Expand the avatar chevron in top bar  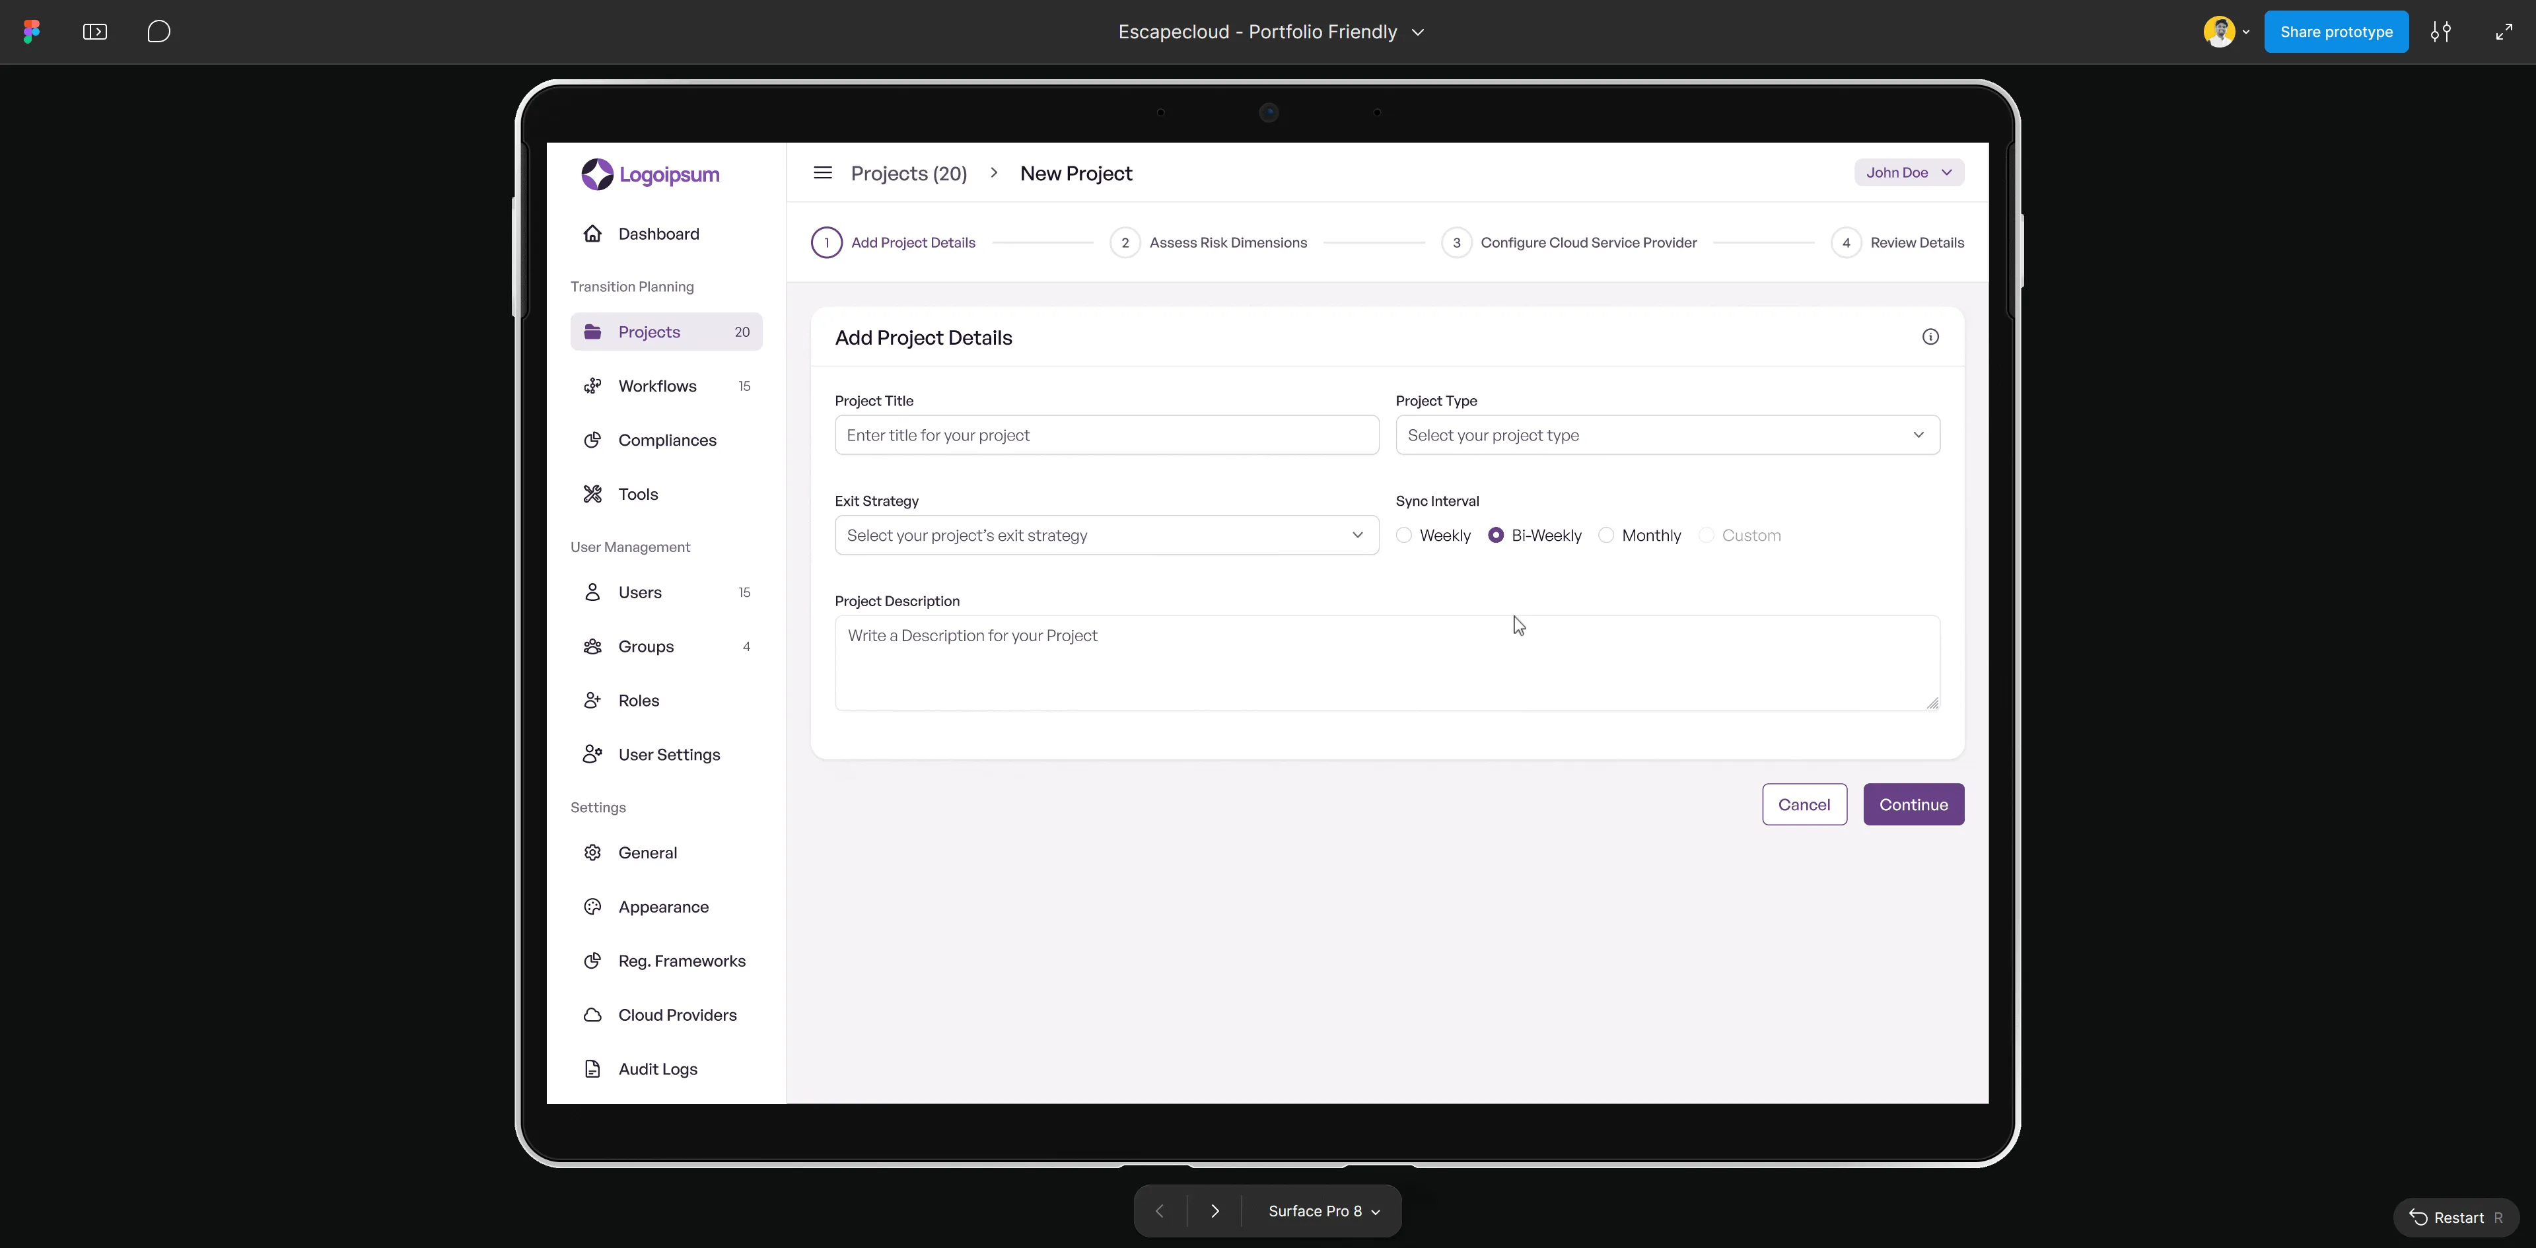click(x=2245, y=32)
